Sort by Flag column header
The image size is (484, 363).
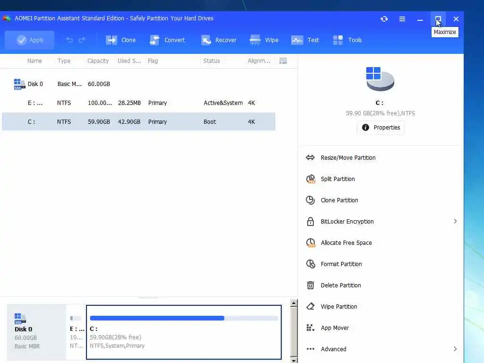153,61
